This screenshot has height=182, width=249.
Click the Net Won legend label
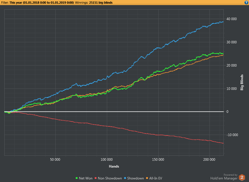pos(86,178)
